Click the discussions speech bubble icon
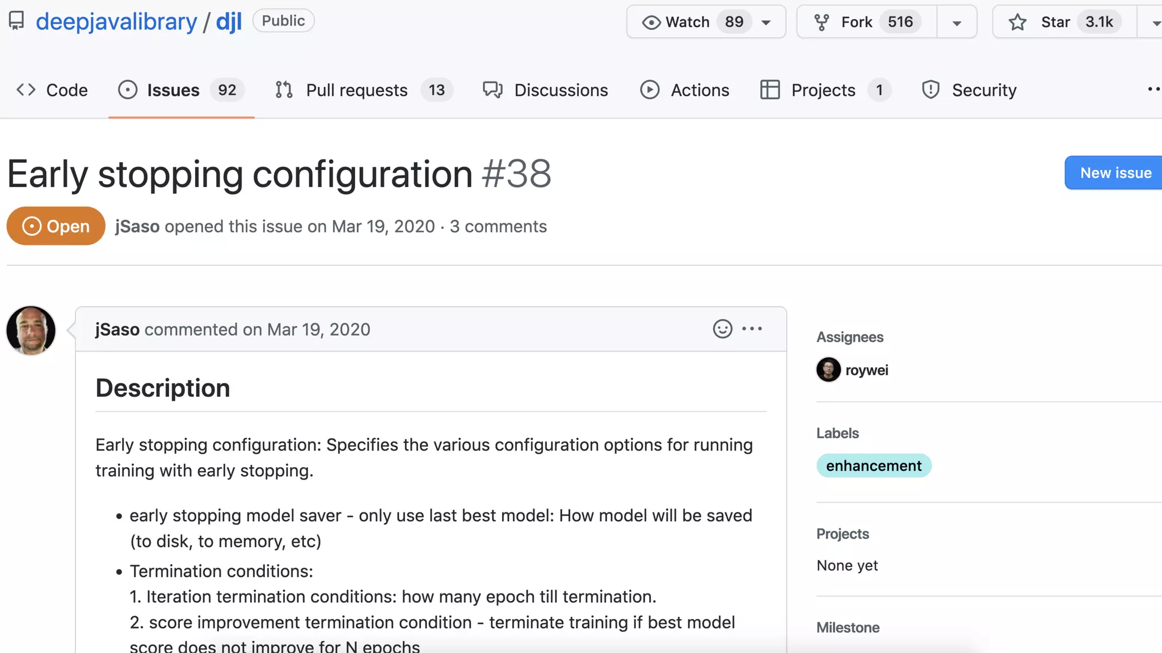The image size is (1162, 653). pos(492,90)
